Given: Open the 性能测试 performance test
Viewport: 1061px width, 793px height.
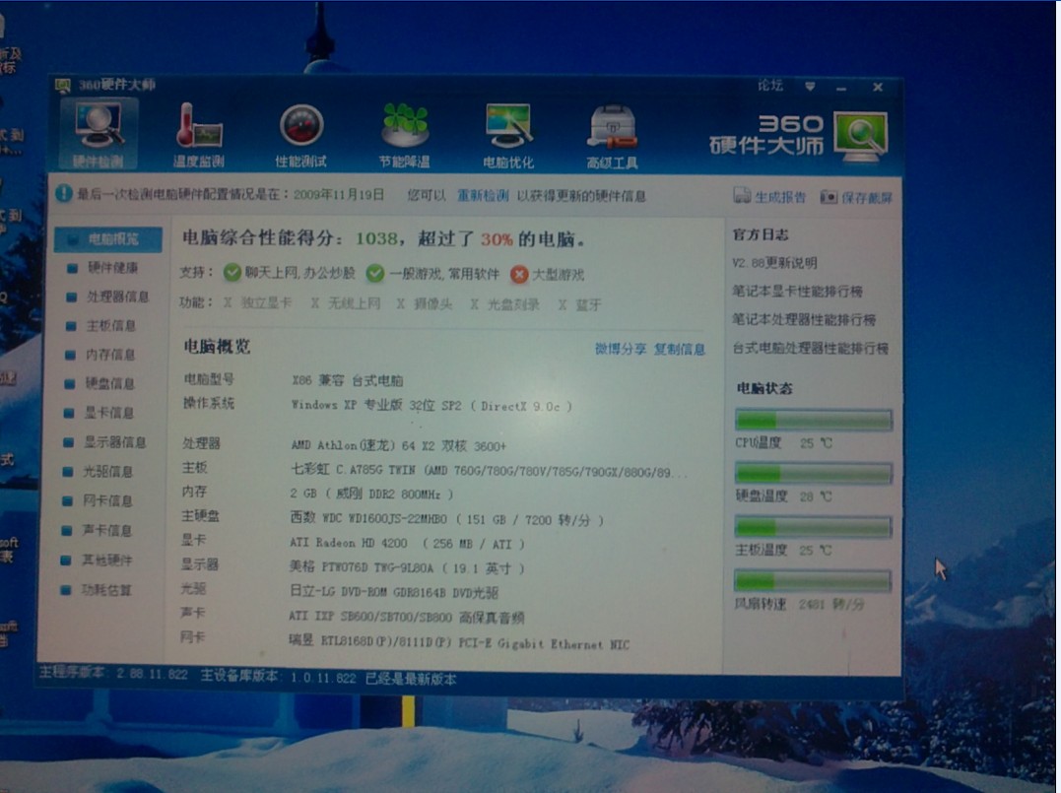Looking at the screenshot, I should 301,135.
